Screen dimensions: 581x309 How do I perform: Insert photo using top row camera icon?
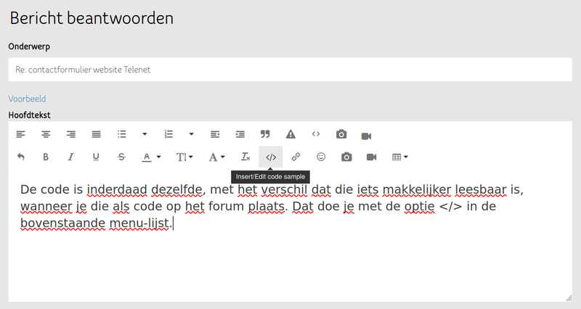click(x=341, y=134)
